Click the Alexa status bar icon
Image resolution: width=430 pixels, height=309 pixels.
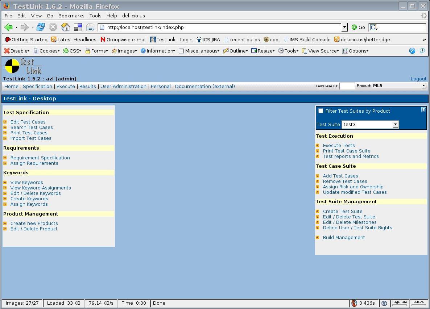click(419, 303)
